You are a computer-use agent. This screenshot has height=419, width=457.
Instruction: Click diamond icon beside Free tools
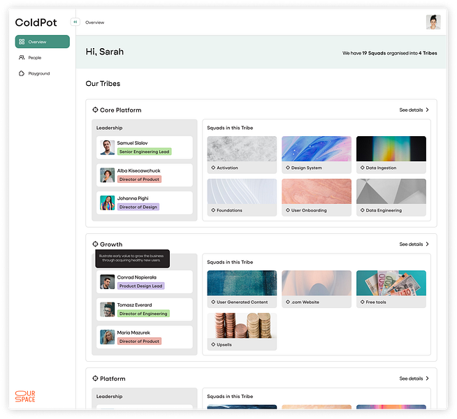[x=362, y=302]
